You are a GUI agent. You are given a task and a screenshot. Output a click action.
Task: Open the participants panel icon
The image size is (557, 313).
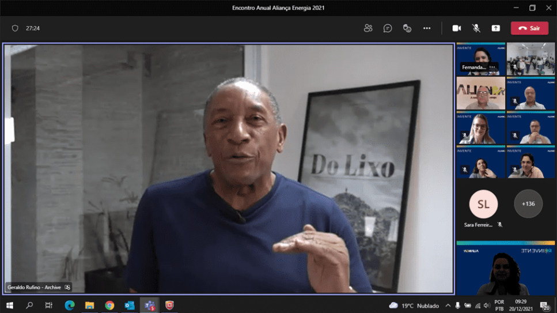pos(368,28)
